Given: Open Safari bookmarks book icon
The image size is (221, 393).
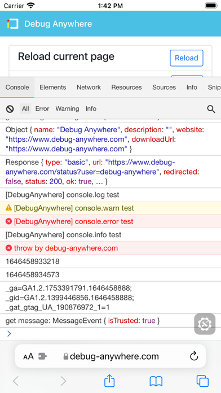Looking at the screenshot, I should point(156,381).
